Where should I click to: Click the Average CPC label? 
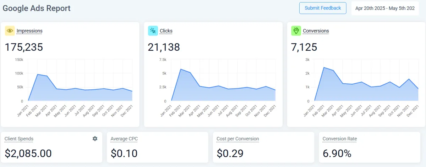point(124,139)
